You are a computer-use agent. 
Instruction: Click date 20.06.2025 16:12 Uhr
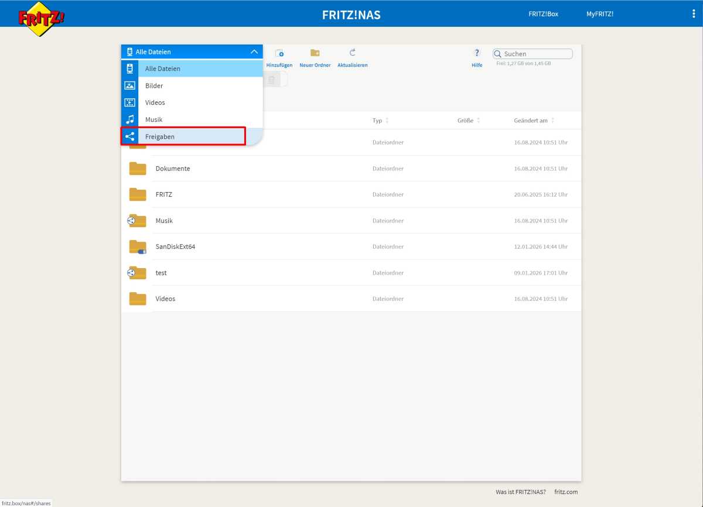pos(541,194)
